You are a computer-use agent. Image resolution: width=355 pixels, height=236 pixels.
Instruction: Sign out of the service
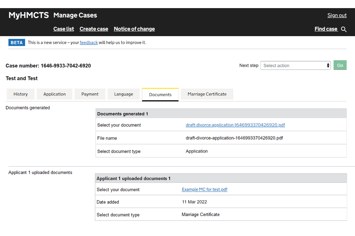(337, 15)
